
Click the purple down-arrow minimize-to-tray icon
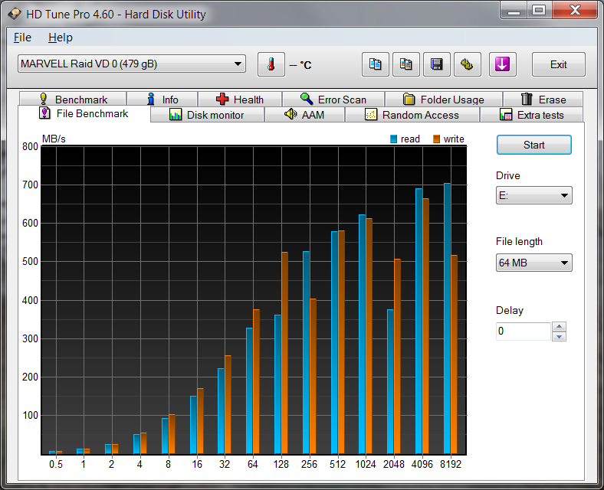click(x=503, y=64)
